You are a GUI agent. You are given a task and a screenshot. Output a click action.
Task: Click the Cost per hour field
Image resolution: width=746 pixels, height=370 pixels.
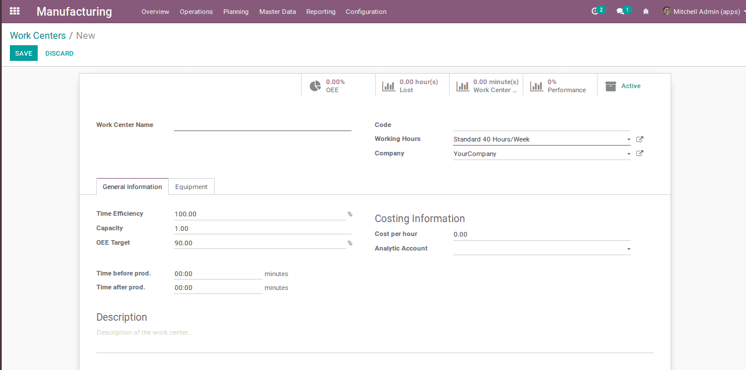(541, 234)
